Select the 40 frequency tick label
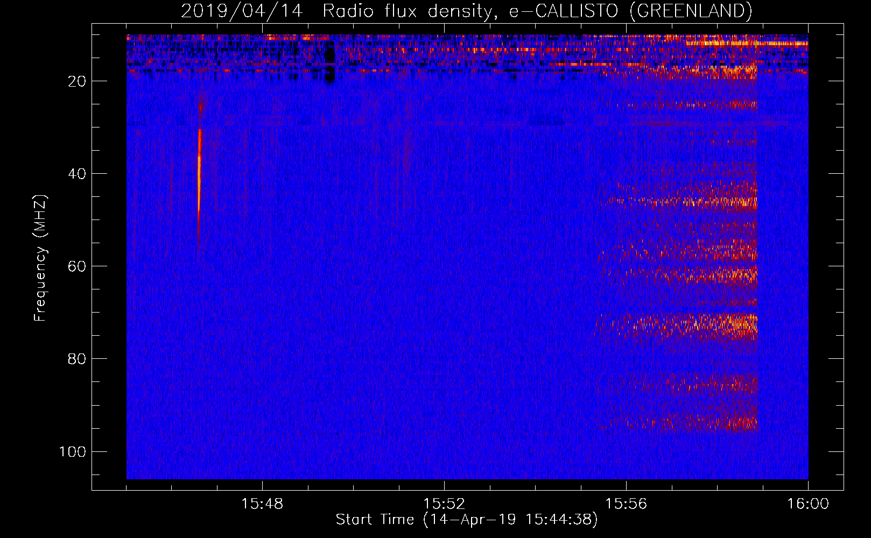Screen dimensions: 871x538 click(77, 174)
